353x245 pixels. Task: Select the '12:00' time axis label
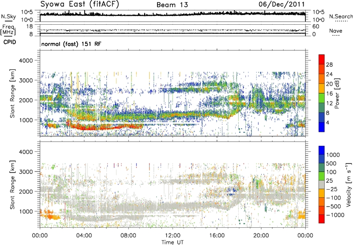click(x=173, y=236)
